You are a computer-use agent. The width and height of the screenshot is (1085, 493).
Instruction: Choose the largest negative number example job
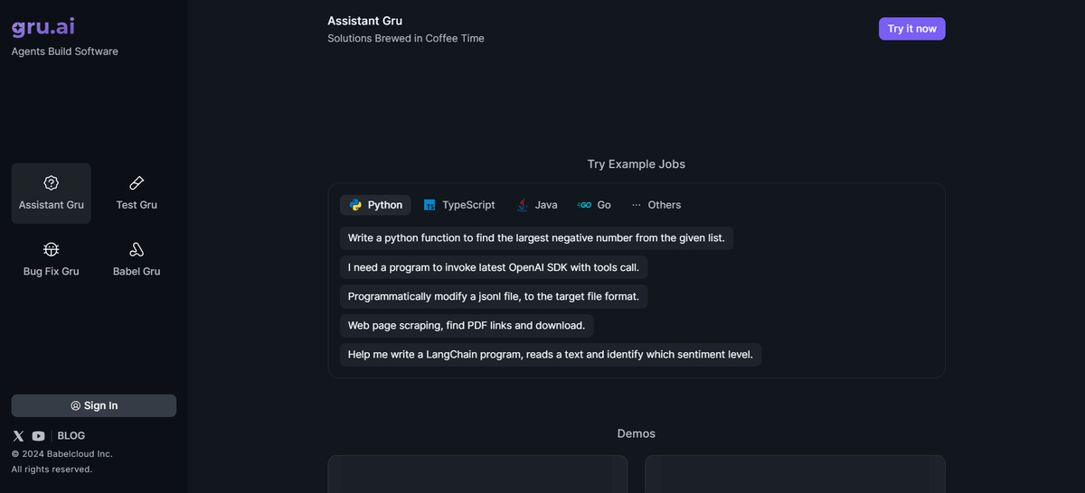coord(536,238)
